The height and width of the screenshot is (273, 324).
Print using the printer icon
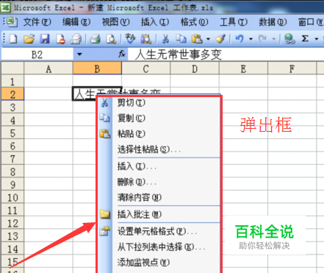coord(95,39)
